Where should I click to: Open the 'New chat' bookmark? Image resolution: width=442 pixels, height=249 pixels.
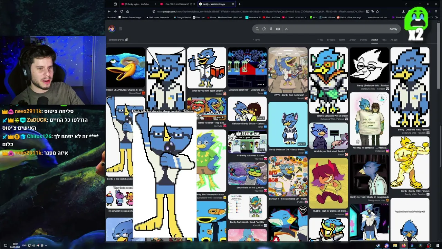pos(199,17)
